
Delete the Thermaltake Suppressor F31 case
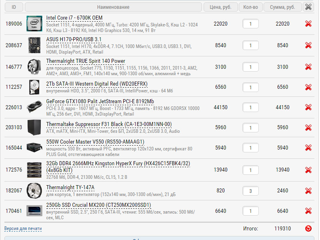point(308,128)
